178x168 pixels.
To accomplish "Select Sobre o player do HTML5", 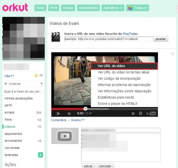I will coord(124,104).
